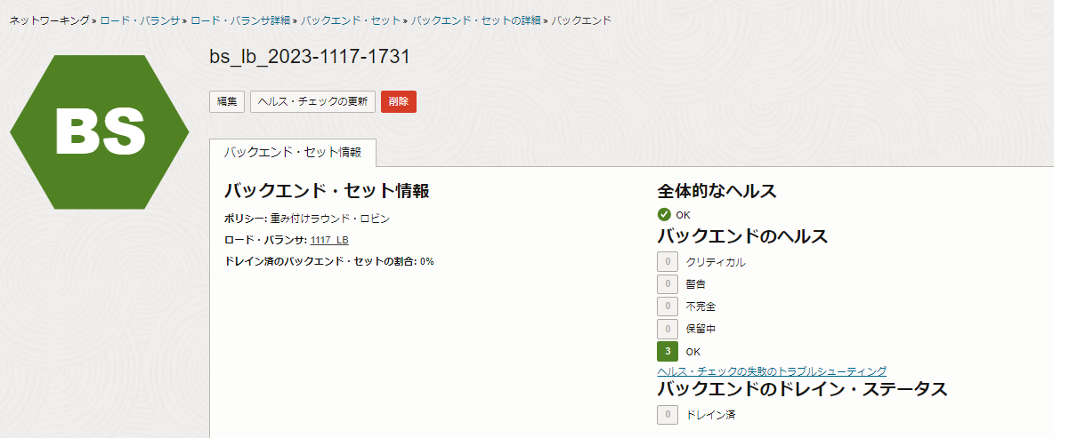Viewport: 1077px width, 438px height.
Task: Click the 保留中 count badge
Action: coord(668,329)
